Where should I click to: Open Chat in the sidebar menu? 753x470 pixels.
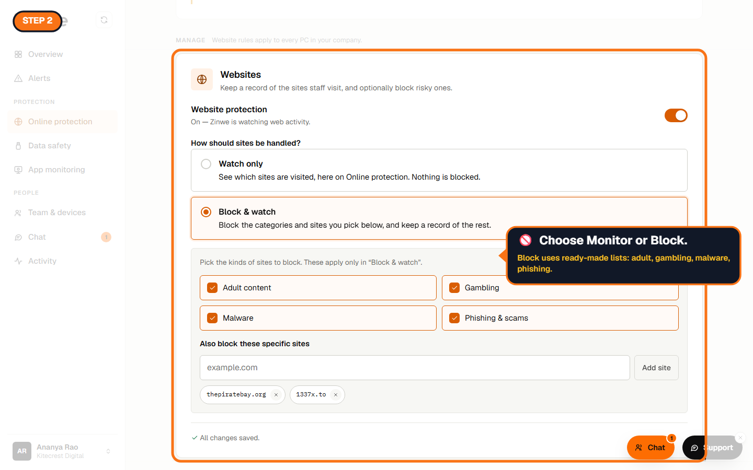[x=63, y=237]
